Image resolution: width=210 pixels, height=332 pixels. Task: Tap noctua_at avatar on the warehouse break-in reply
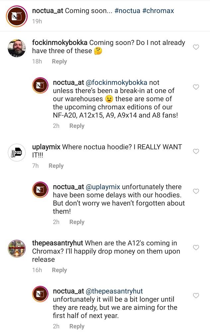[41, 86]
